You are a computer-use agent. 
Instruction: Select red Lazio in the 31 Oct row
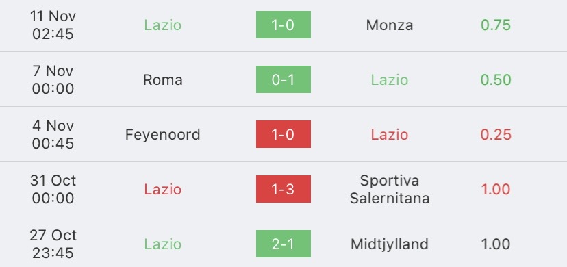163,190
